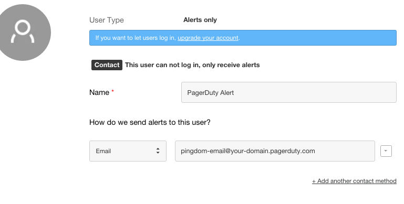
Task: Click the dark Contact badge
Action: [x=107, y=65]
